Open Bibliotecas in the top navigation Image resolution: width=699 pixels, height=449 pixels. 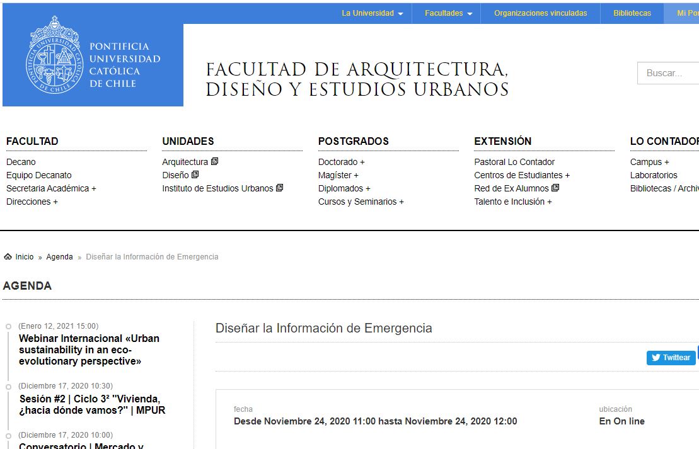(x=632, y=13)
